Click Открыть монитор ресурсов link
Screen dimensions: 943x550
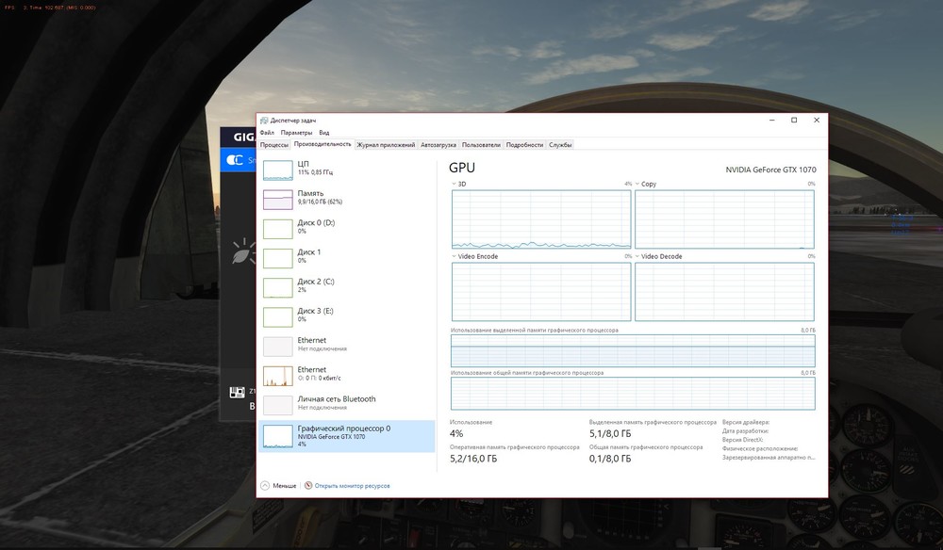pos(352,486)
